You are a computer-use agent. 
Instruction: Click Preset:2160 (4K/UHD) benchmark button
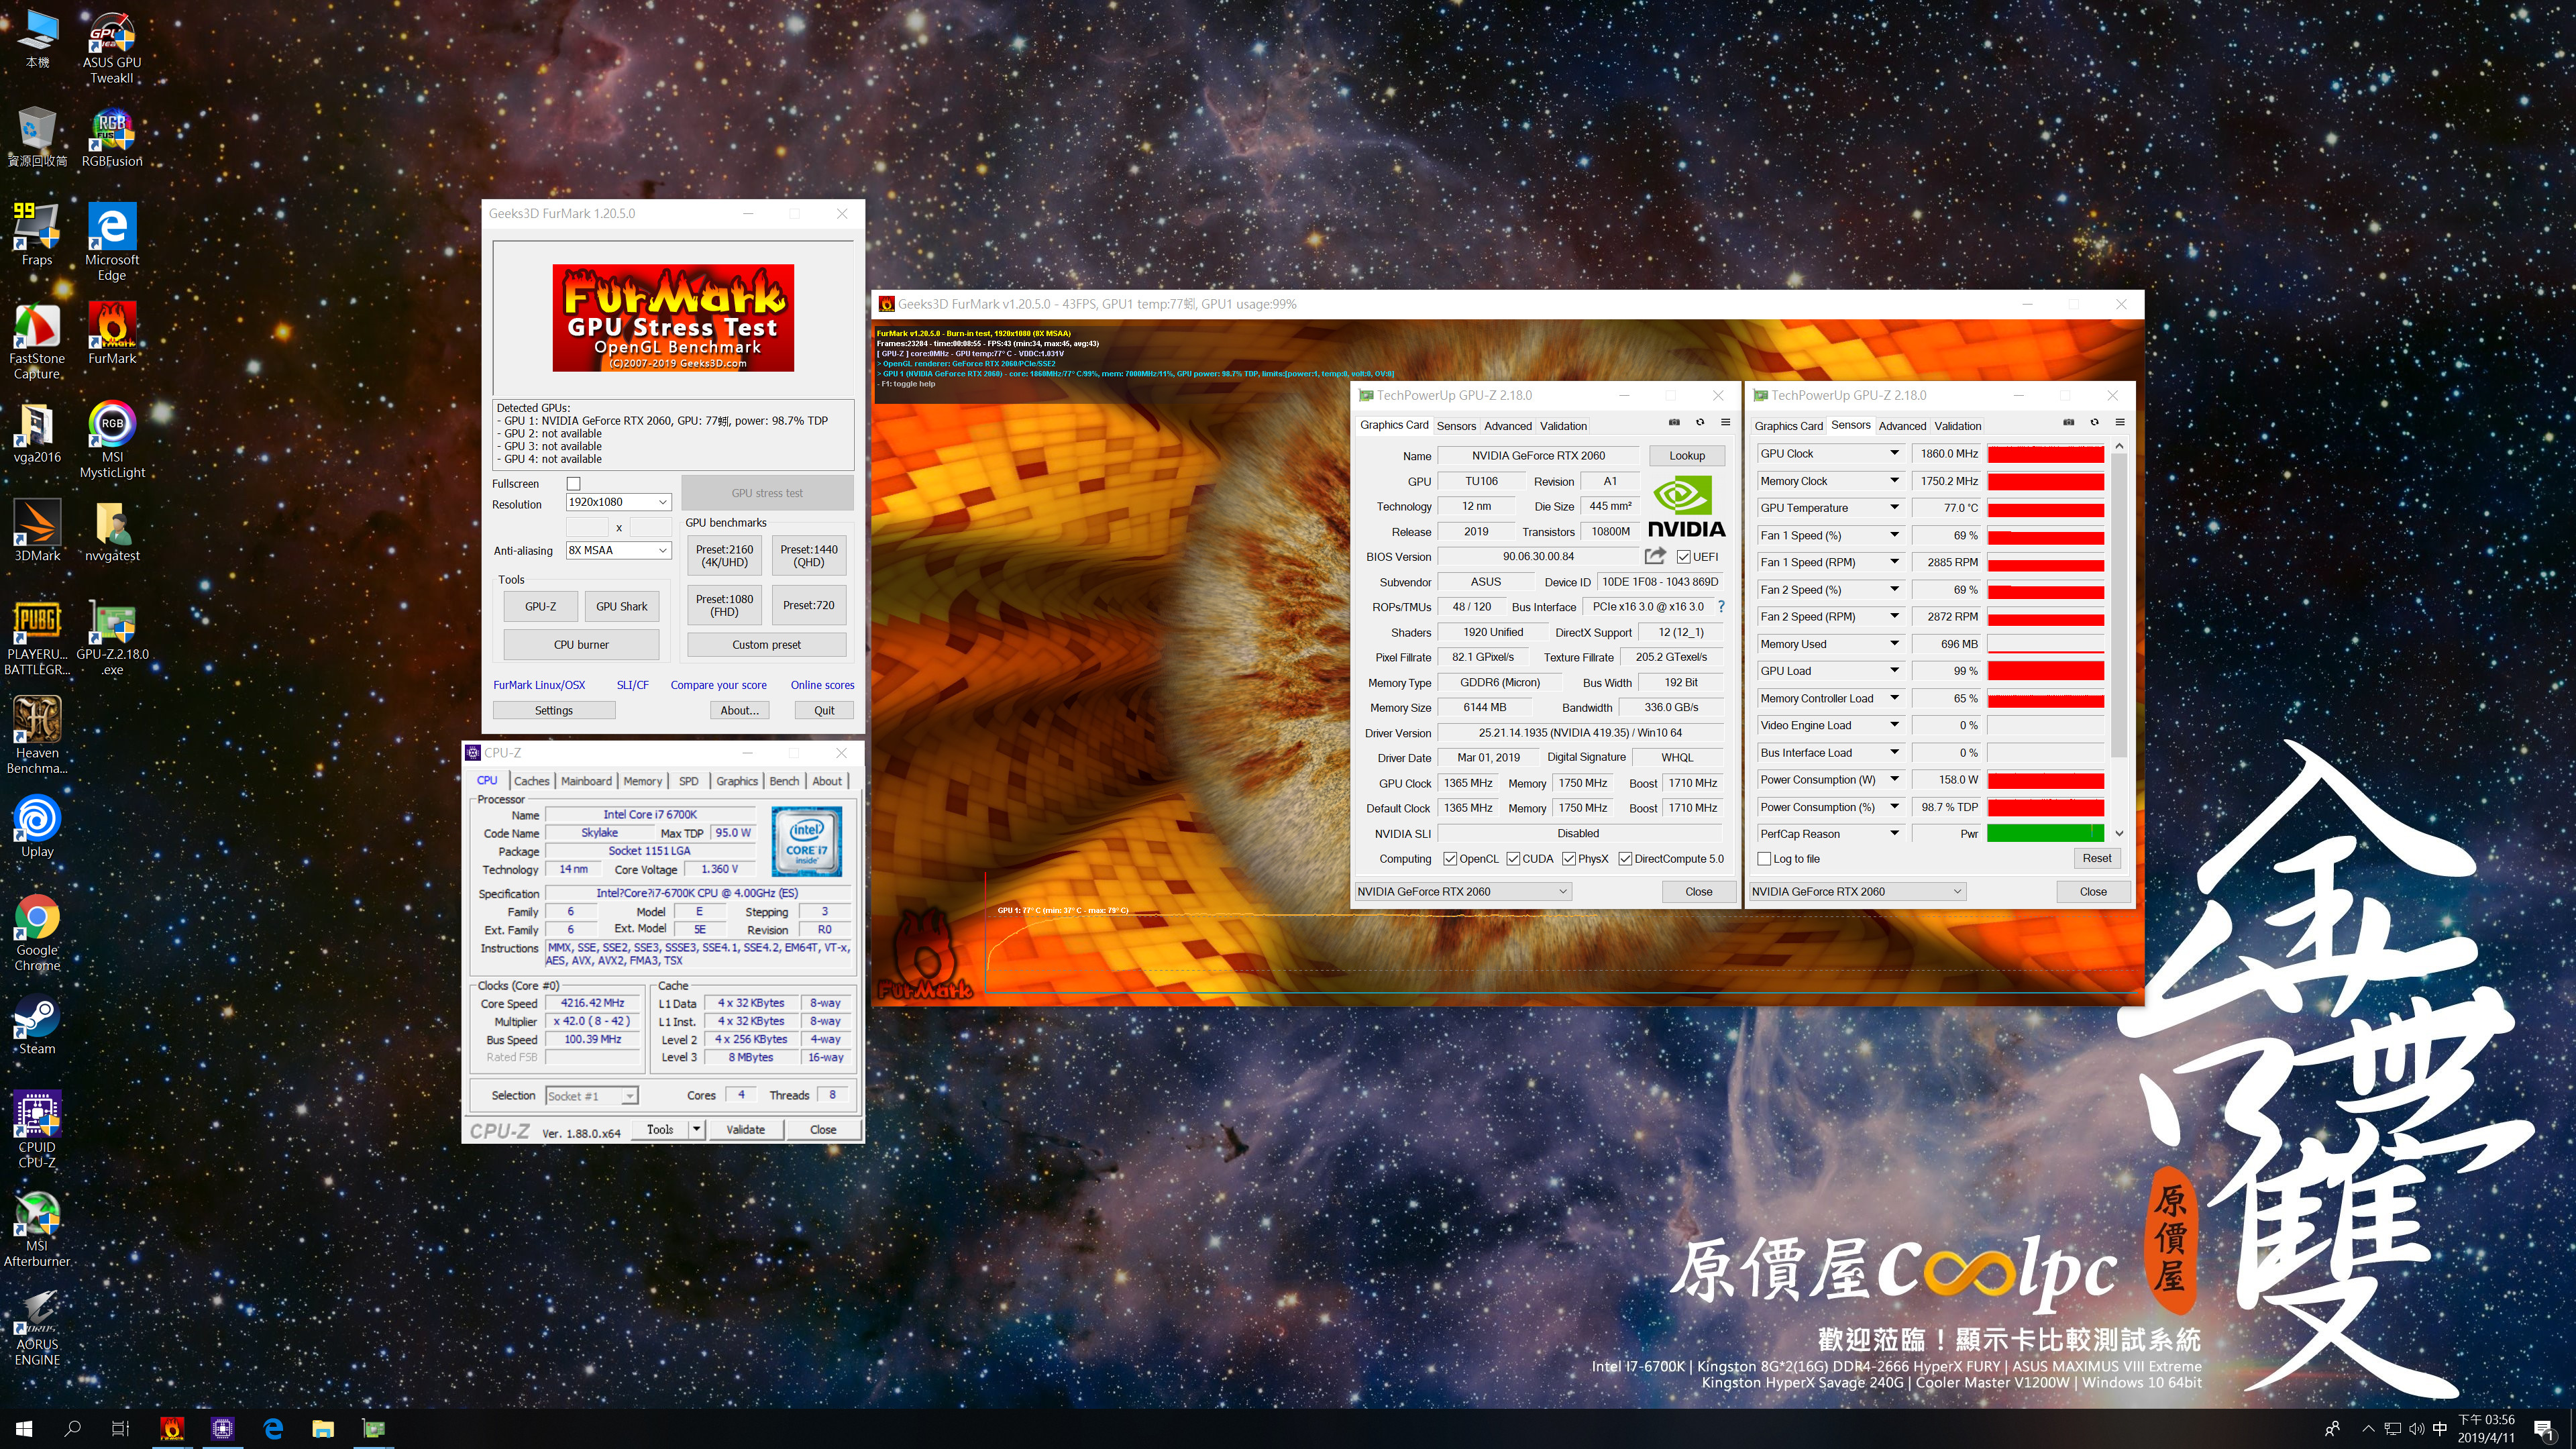(x=725, y=556)
